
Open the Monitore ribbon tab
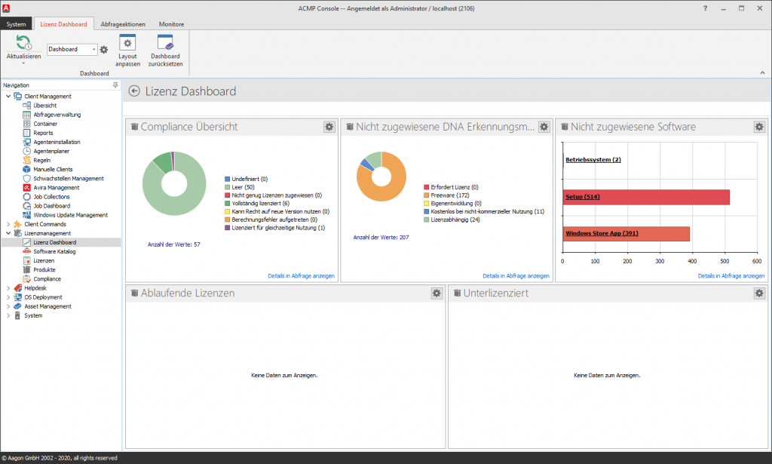pyautogui.click(x=171, y=24)
